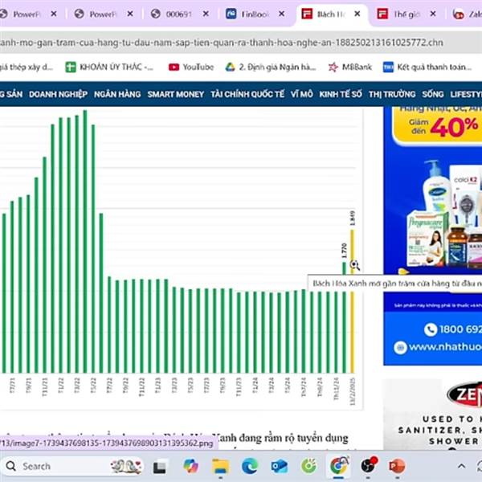Open File Explorer from taskbar
482x482 pixels.
tap(220, 466)
